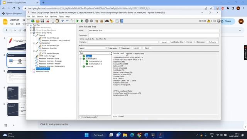Click the Paste clipboard icon
247x139 pixels.
[x=57, y=21]
